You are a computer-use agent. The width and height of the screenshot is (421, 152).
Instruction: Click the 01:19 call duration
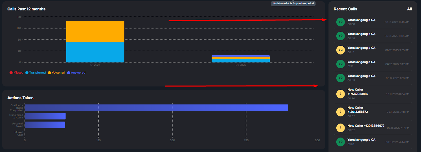click(x=350, y=66)
